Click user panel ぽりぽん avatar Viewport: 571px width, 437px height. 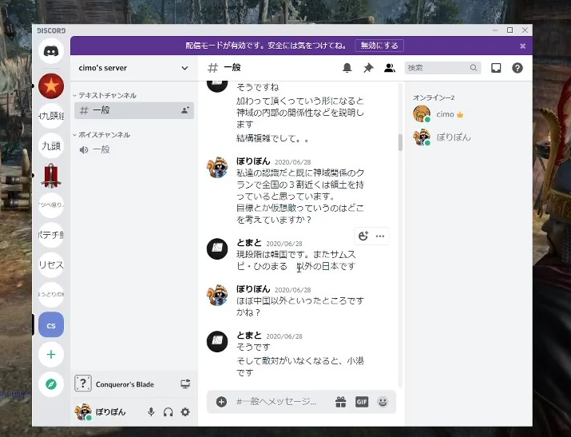83,412
